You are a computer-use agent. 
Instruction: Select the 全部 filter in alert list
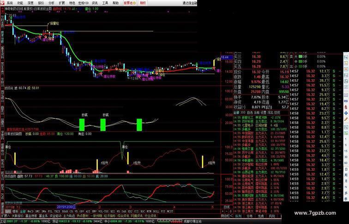(236, 113)
